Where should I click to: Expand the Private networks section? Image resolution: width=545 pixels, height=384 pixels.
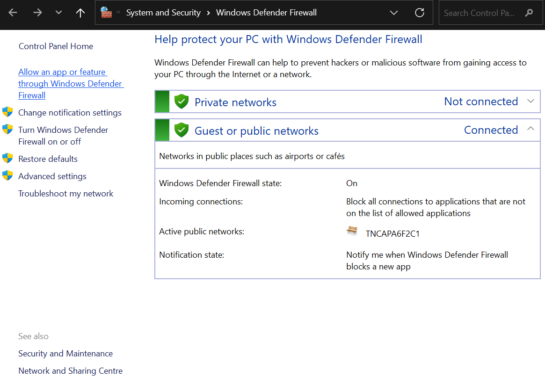(x=530, y=101)
